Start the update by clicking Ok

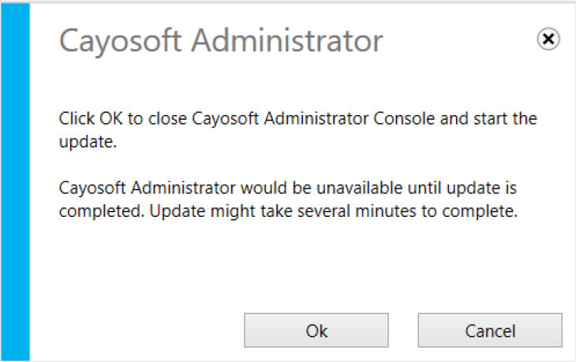click(x=316, y=330)
